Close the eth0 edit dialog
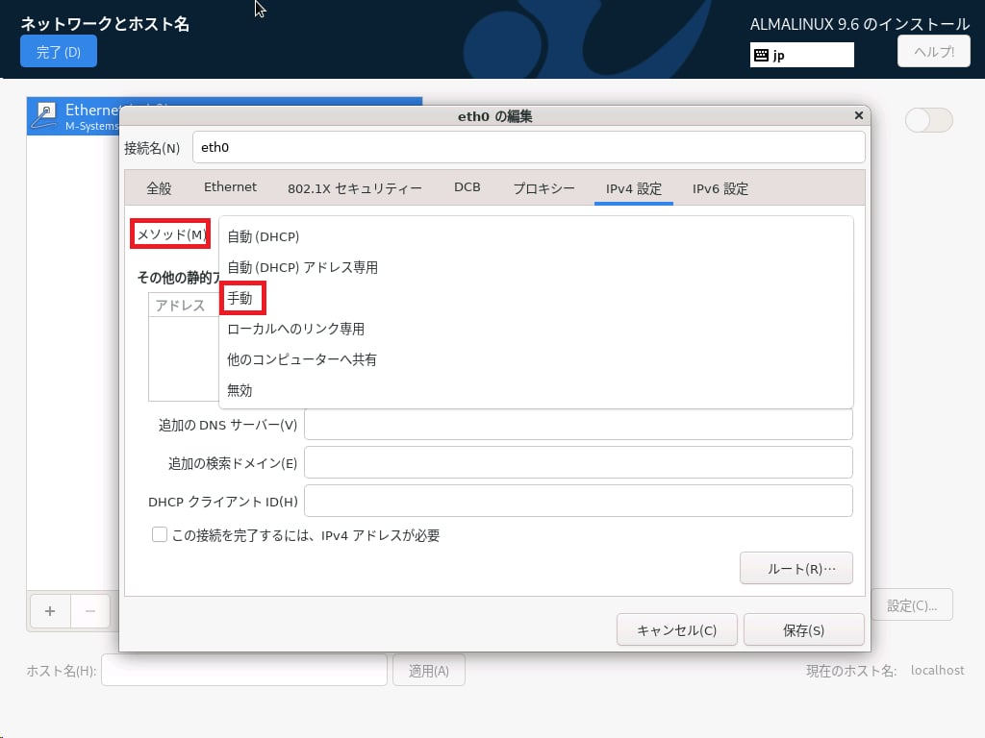This screenshot has height=738, width=985. click(x=858, y=115)
